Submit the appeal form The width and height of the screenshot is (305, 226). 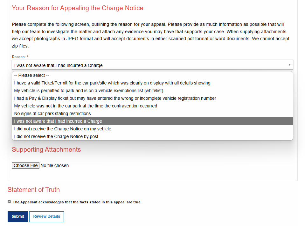(18, 217)
